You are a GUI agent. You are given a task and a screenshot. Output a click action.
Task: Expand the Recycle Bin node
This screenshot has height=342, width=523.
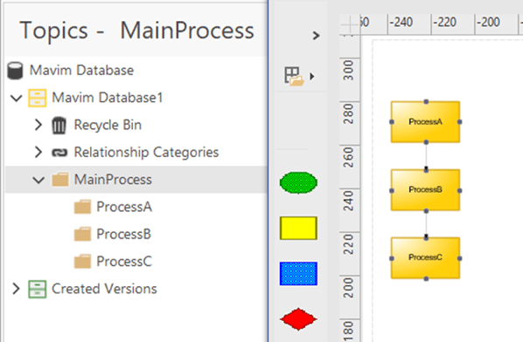(38, 125)
